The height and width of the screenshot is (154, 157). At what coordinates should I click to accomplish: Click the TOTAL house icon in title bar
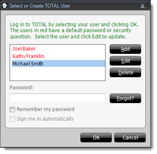[x=5, y=6]
